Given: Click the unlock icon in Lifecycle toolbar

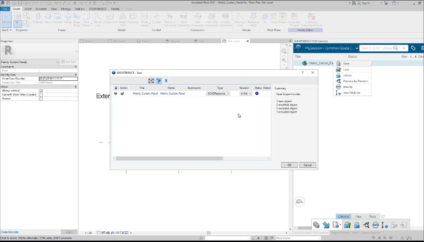Looking at the screenshot, I should coord(357,225).
